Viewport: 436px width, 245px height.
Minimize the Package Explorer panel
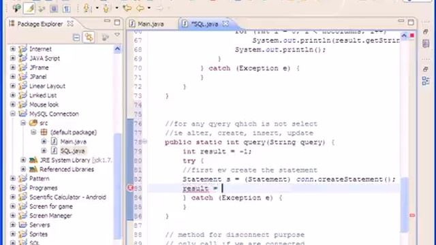click(x=107, y=21)
